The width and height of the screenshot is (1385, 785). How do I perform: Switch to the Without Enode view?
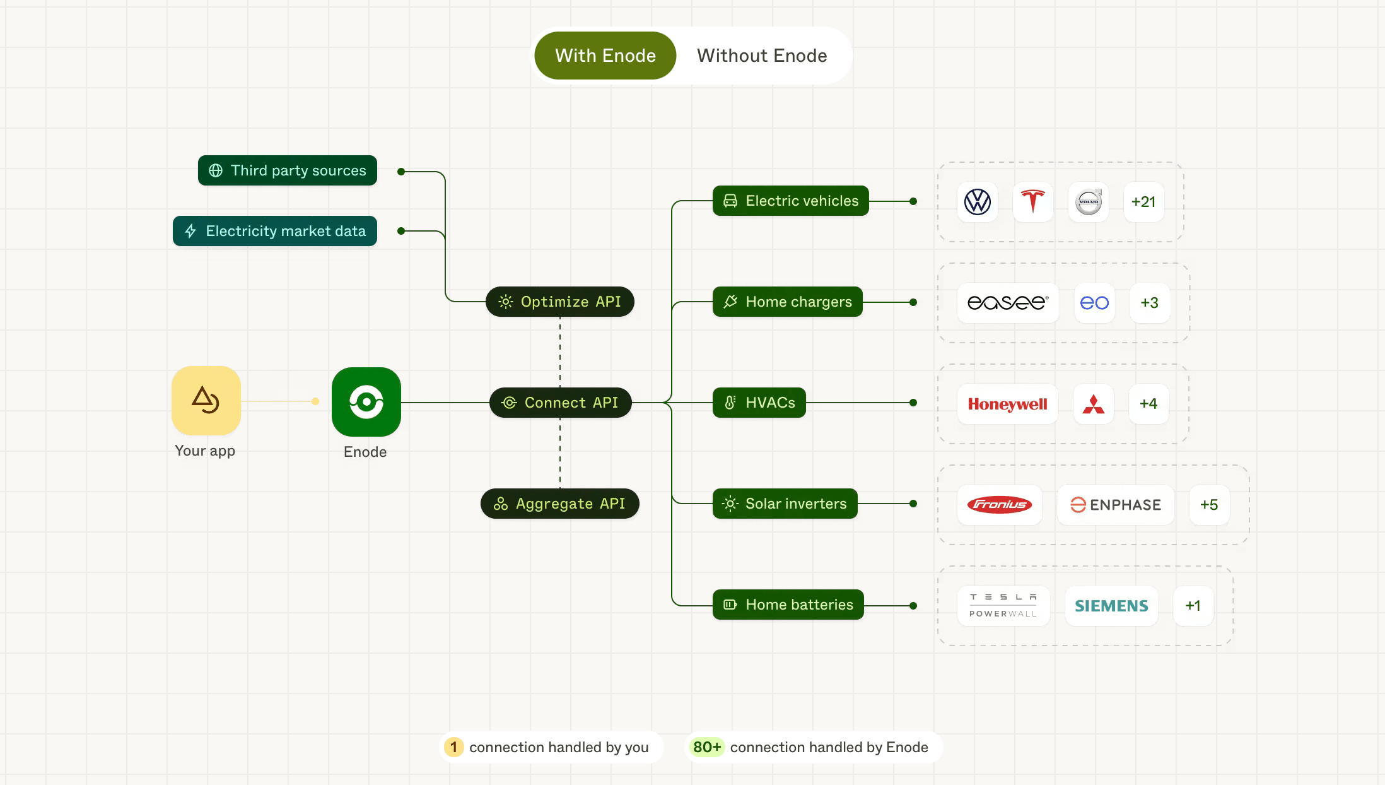pyautogui.click(x=762, y=56)
